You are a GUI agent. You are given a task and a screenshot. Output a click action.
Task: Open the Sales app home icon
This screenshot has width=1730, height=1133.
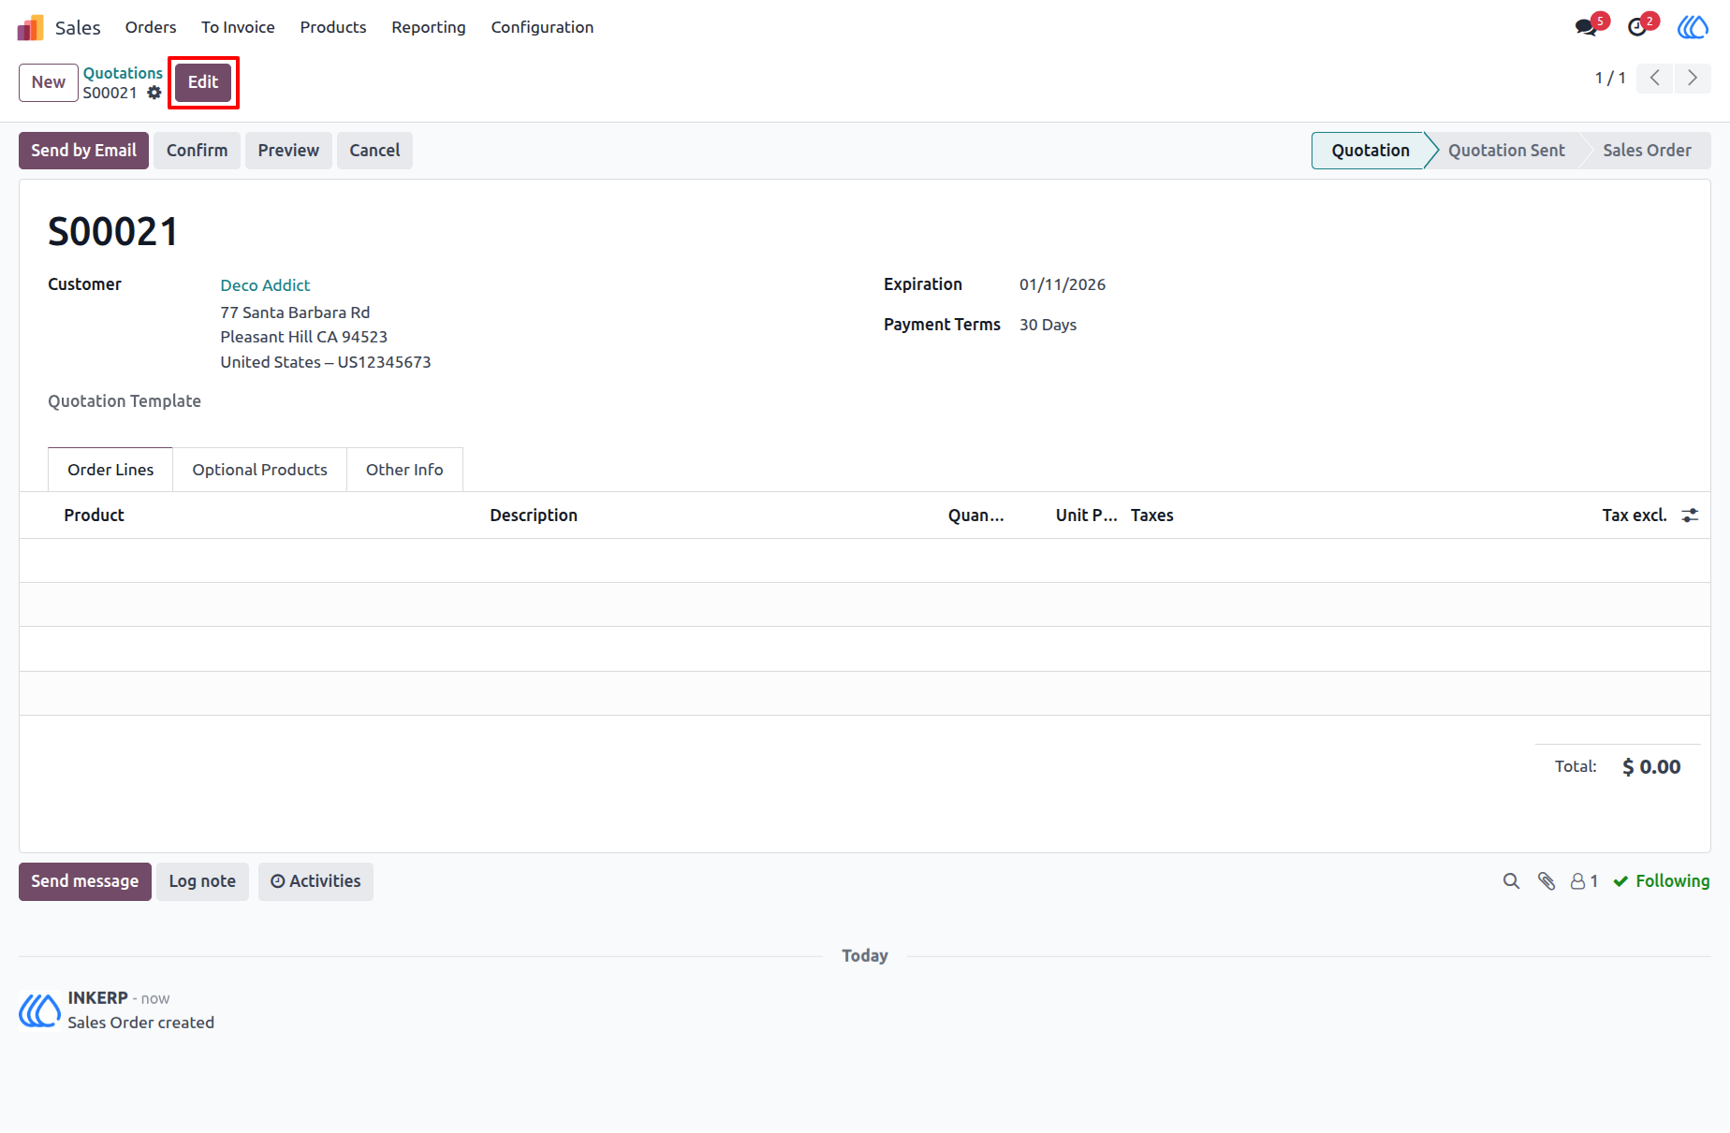click(31, 27)
